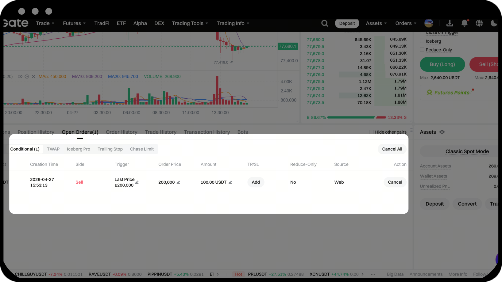Viewport: 502px width, 282px height.
Task: Open the notifications bell
Action: [465, 23]
